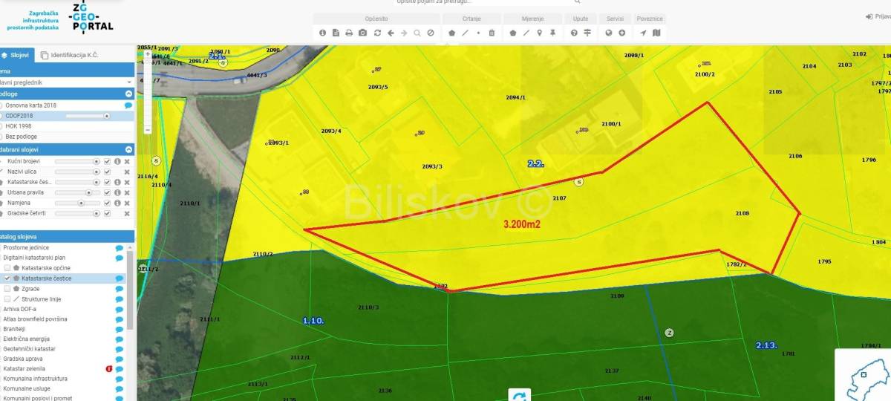The width and height of the screenshot is (891, 401).
Task: Go back to the previous map view
Action: coord(391,33)
